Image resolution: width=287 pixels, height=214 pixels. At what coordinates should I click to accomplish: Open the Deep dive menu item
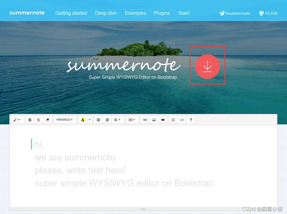pos(106,13)
